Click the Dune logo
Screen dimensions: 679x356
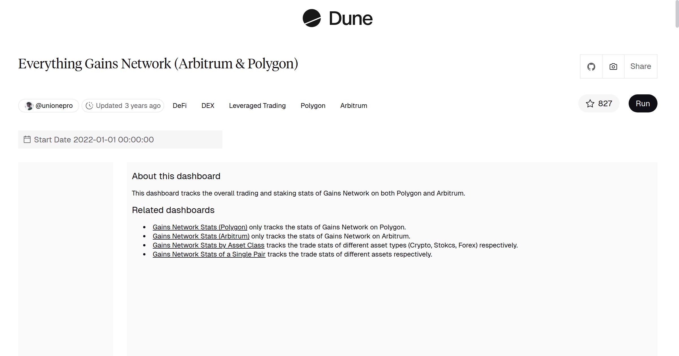click(x=337, y=18)
